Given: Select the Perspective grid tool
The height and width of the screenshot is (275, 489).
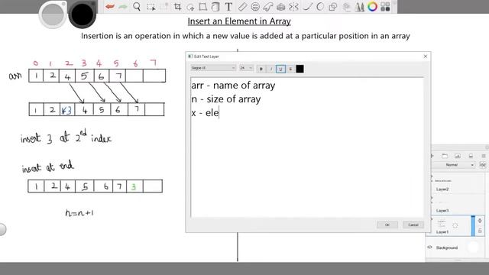Looking at the screenshot, I should click(280, 7).
